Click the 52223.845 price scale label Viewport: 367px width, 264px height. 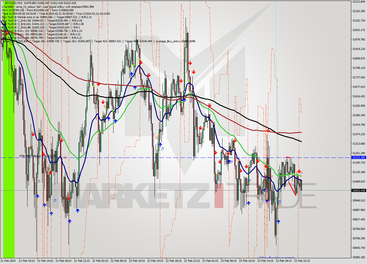click(x=359, y=1)
